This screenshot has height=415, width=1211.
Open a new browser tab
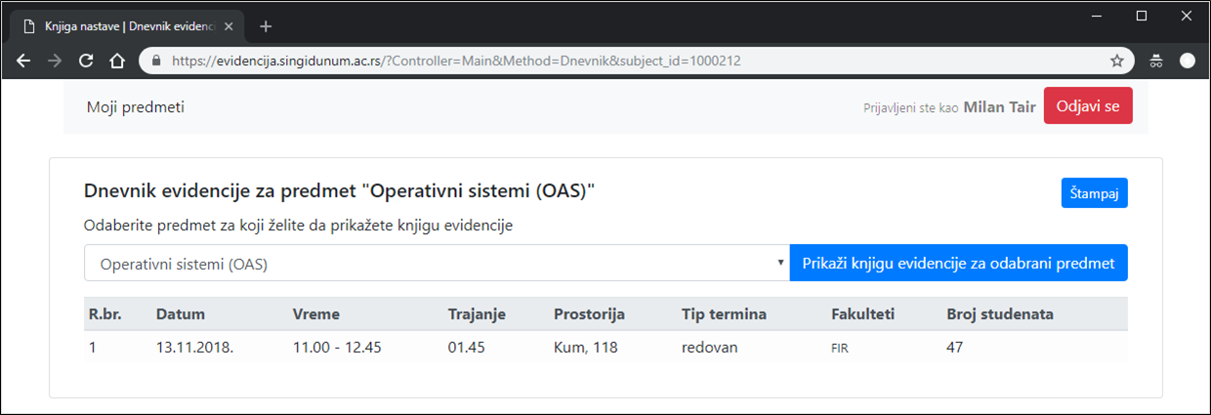[266, 26]
